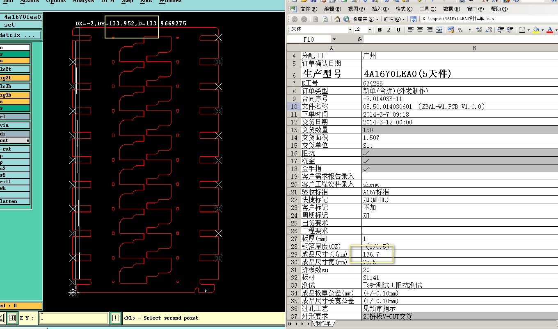Increase indent in Excel toolbar
Viewport: 558px width, 329px height.
click(x=510, y=30)
